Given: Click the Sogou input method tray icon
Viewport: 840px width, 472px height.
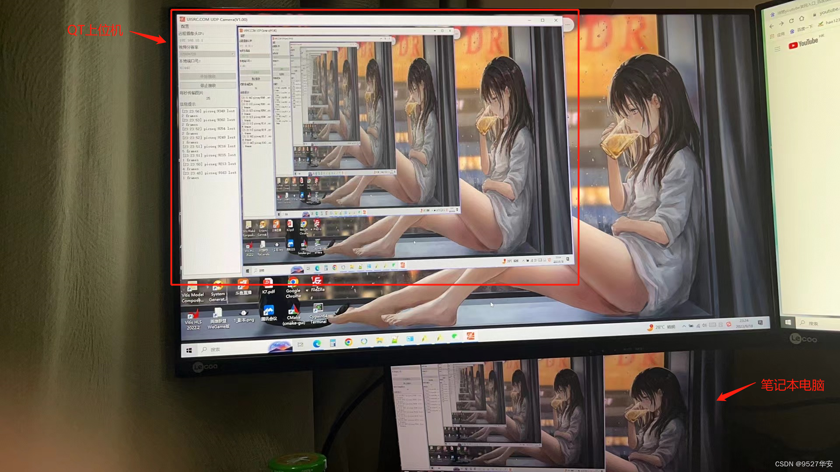Looking at the screenshot, I should [728, 324].
